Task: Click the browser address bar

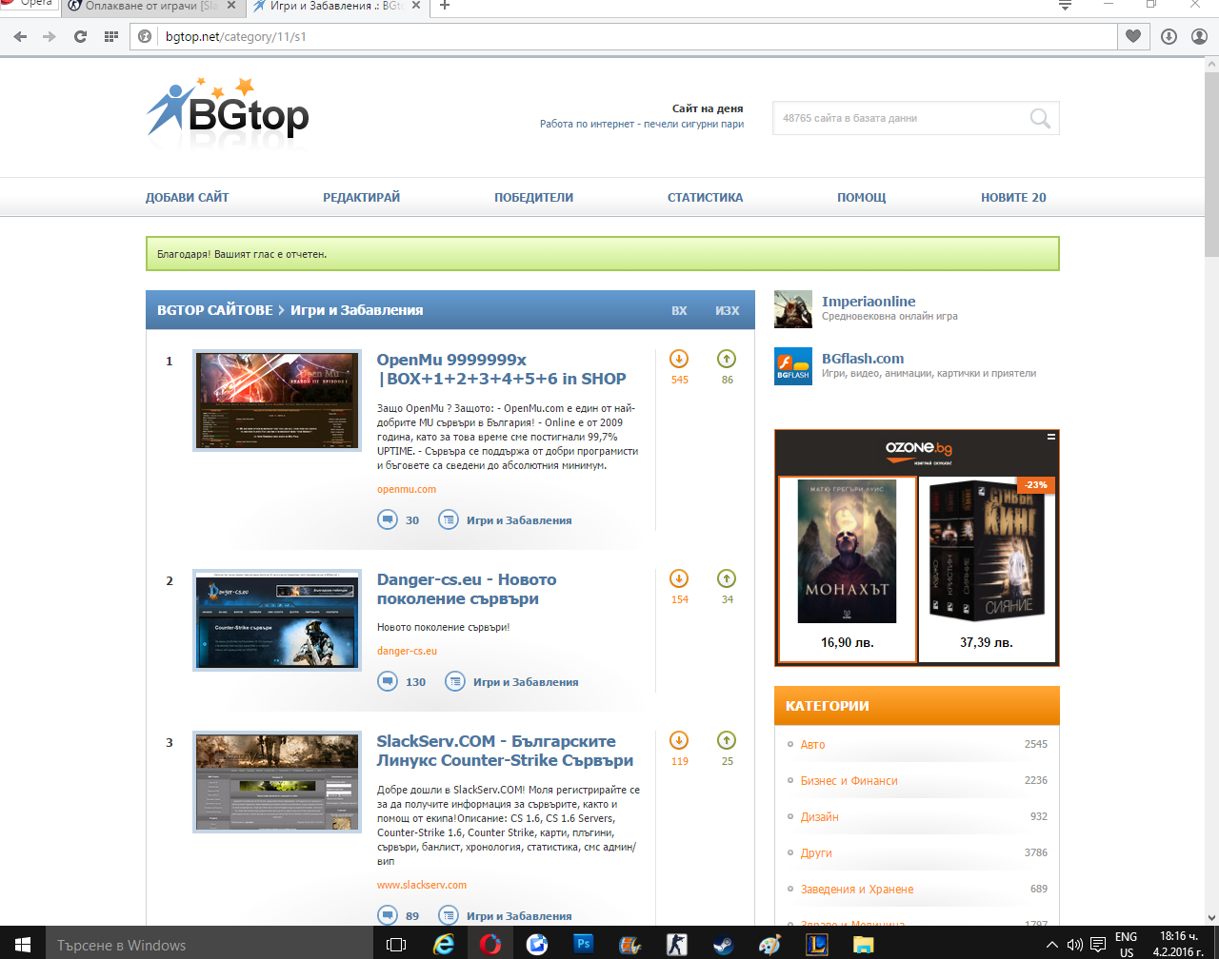Action: click(624, 36)
